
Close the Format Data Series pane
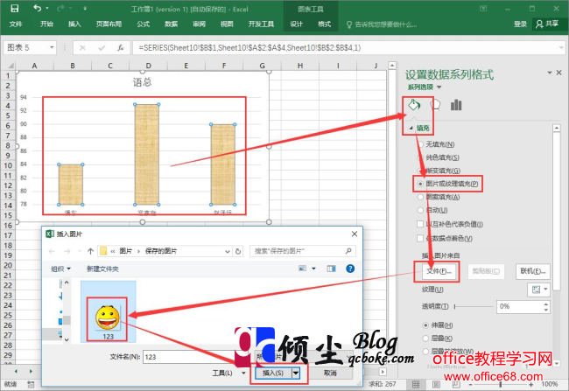point(558,73)
